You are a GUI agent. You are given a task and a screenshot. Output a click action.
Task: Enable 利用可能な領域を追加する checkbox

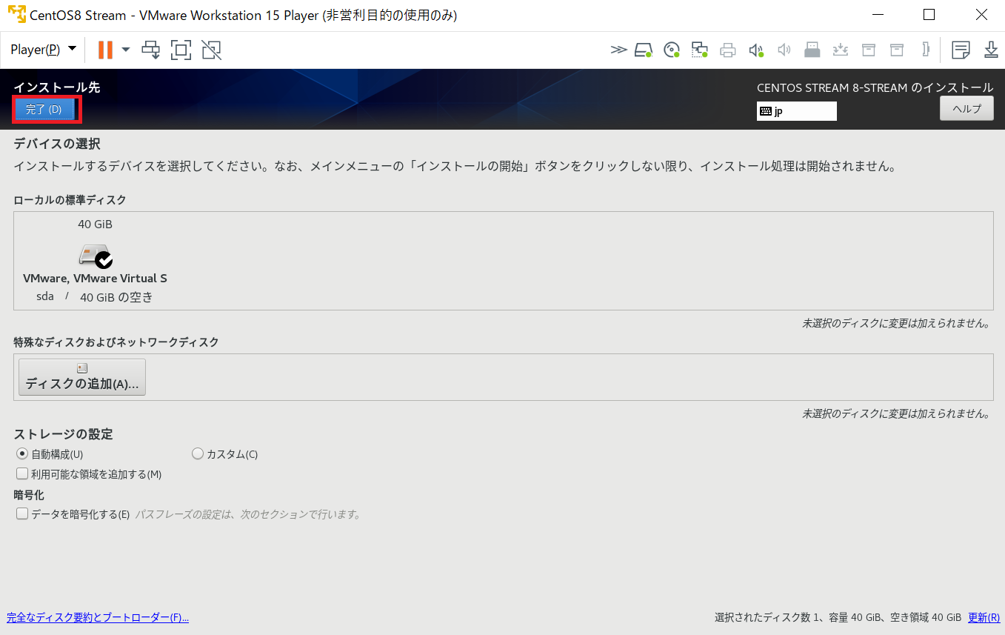coord(22,474)
